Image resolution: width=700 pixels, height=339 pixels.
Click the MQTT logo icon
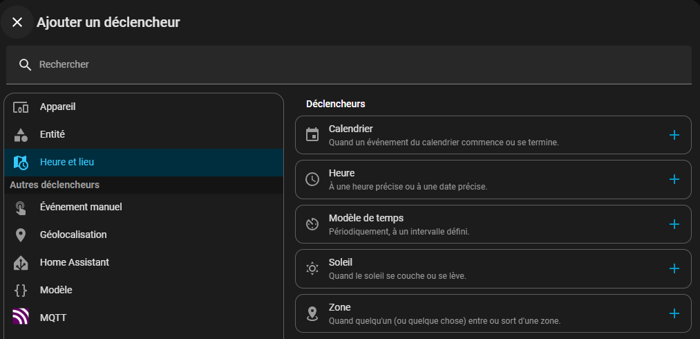tap(21, 318)
